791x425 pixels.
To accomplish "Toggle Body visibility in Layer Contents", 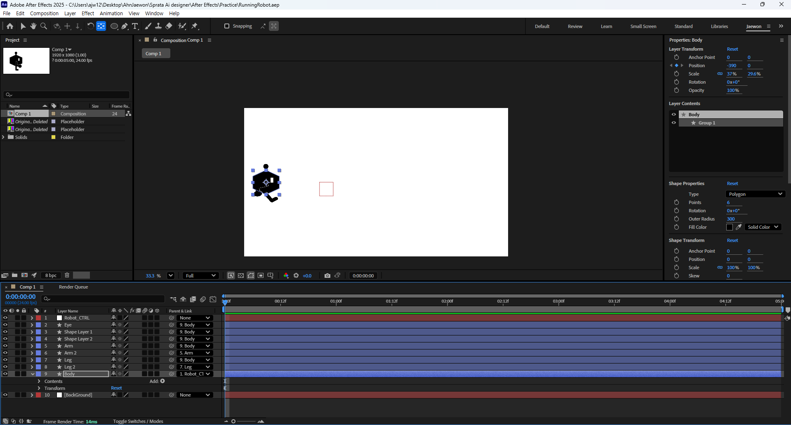I will tap(674, 115).
